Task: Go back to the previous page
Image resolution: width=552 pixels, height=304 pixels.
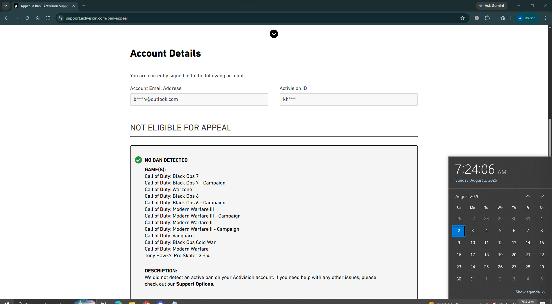Action: click(x=7, y=18)
